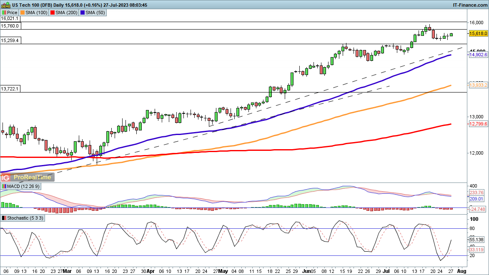489x275 pixels.
Task: Select the 15,259.4 horizontal line label
Action: pyautogui.click(x=10, y=40)
